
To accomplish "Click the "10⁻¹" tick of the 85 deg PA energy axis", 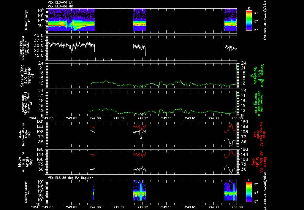I will coord(40,204).
